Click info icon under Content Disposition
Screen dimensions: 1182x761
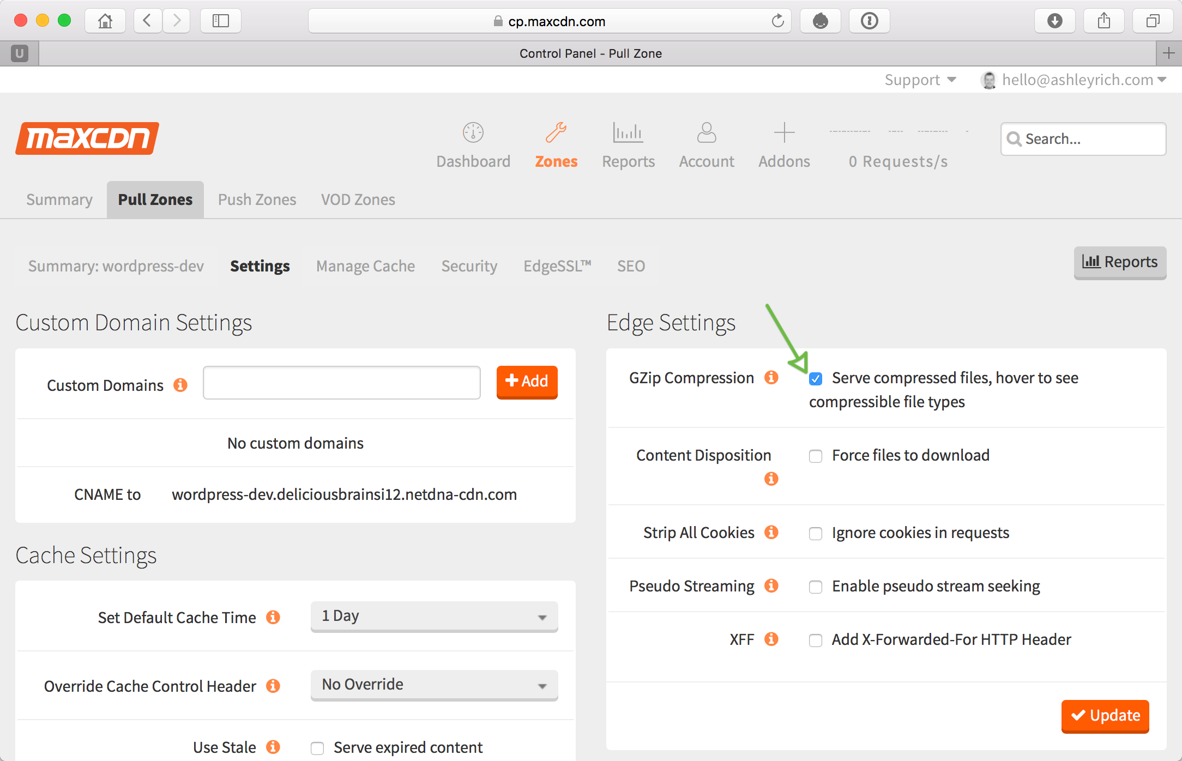(771, 479)
